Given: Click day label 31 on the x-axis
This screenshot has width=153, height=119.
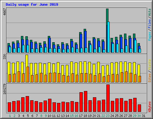Looking at the screenshot, I should tap(143, 116).
